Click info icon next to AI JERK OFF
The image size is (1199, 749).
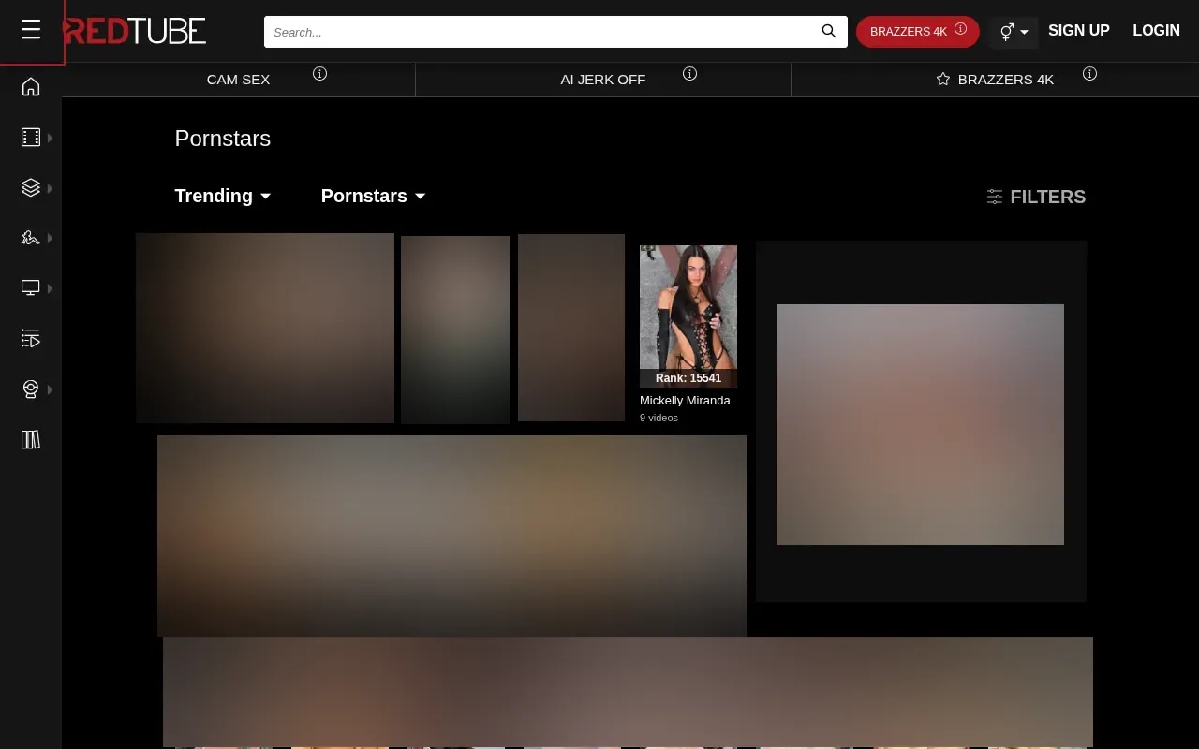coord(689,74)
